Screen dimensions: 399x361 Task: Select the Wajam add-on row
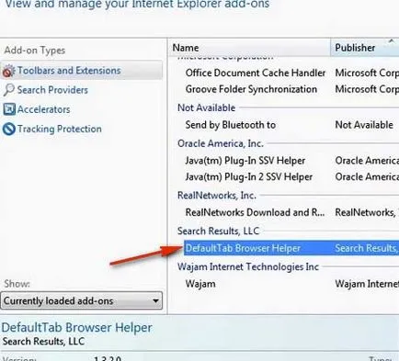coord(291,284)
